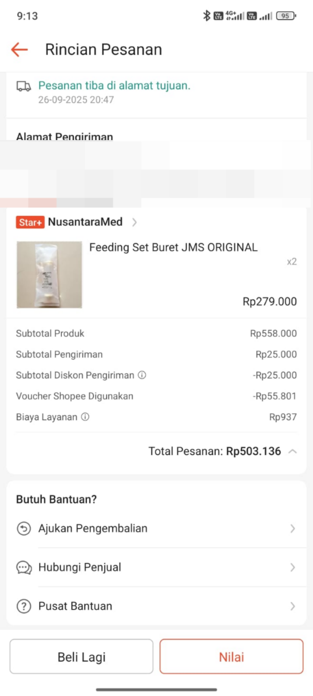Tap the orange back arrow
The width and height of the screenshot is (313, 696).
(x=20, y=50)
